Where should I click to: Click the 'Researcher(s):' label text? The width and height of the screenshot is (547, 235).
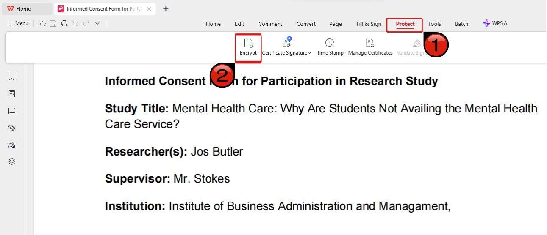tap(146, 151)
